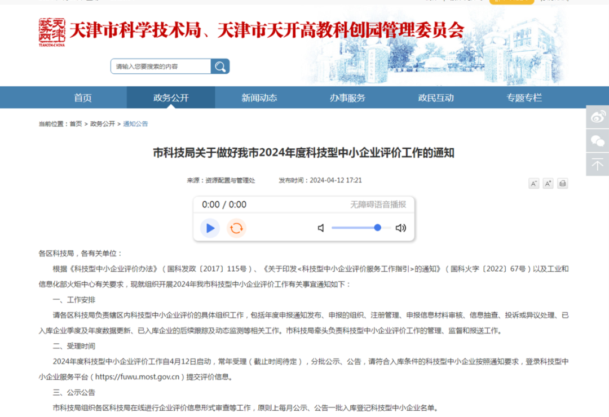Increase font size with the A+ icon
Viewport: 609px width, 417px height.
[548, 183]
